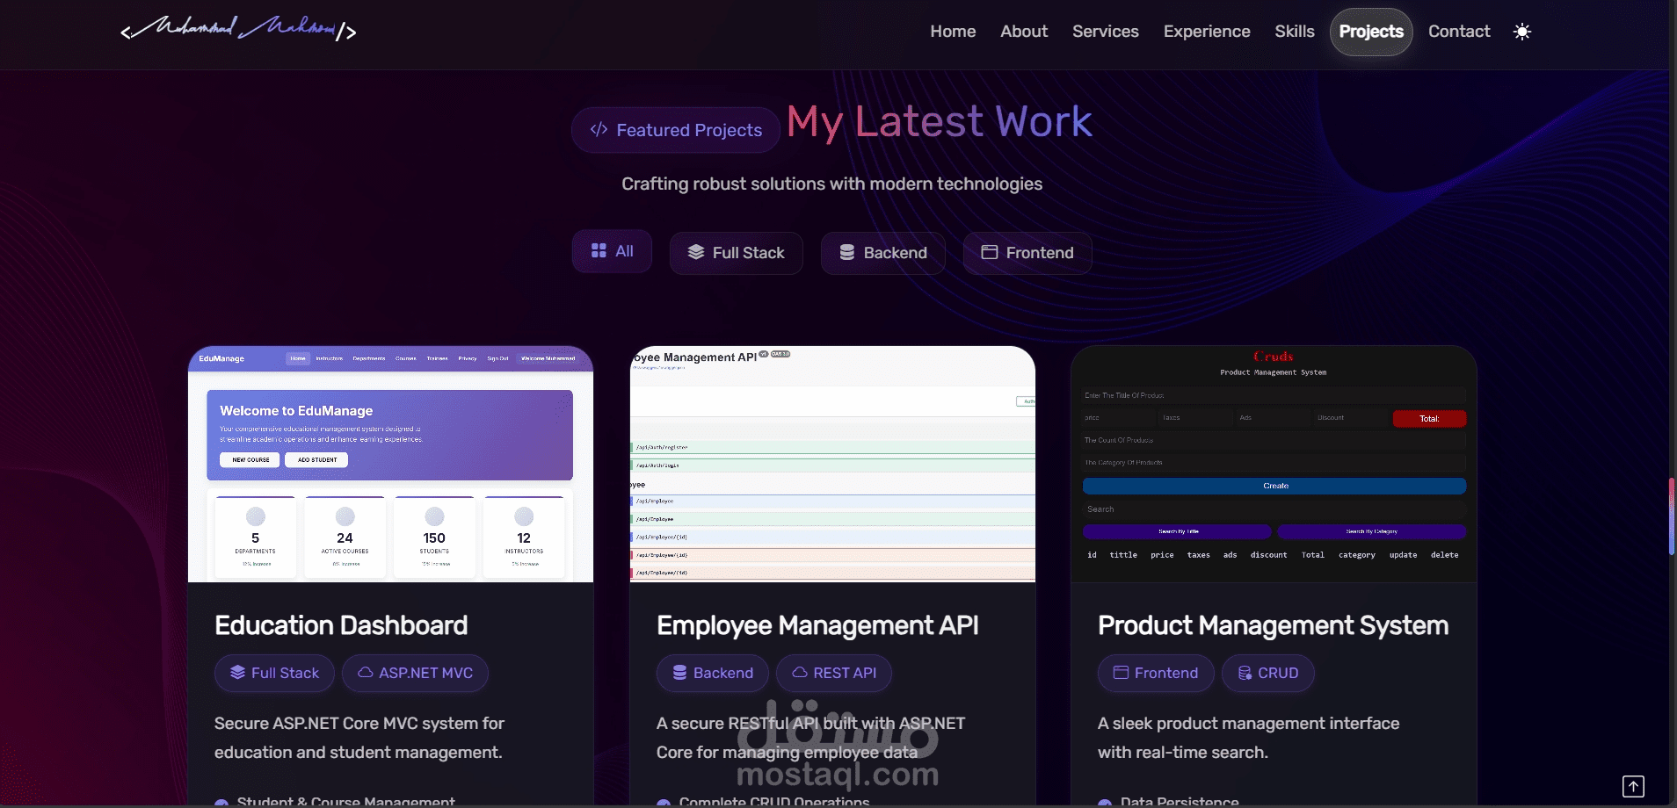This screenshot has width=1677, height=808.
Task: Click 'A sleek product management interface' description
Action: coord(1249,738)
